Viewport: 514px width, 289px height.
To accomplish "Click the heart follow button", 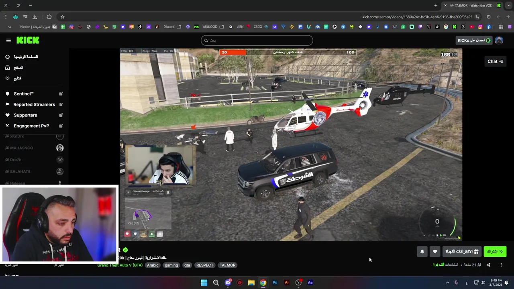I will (x=435, y=251).
